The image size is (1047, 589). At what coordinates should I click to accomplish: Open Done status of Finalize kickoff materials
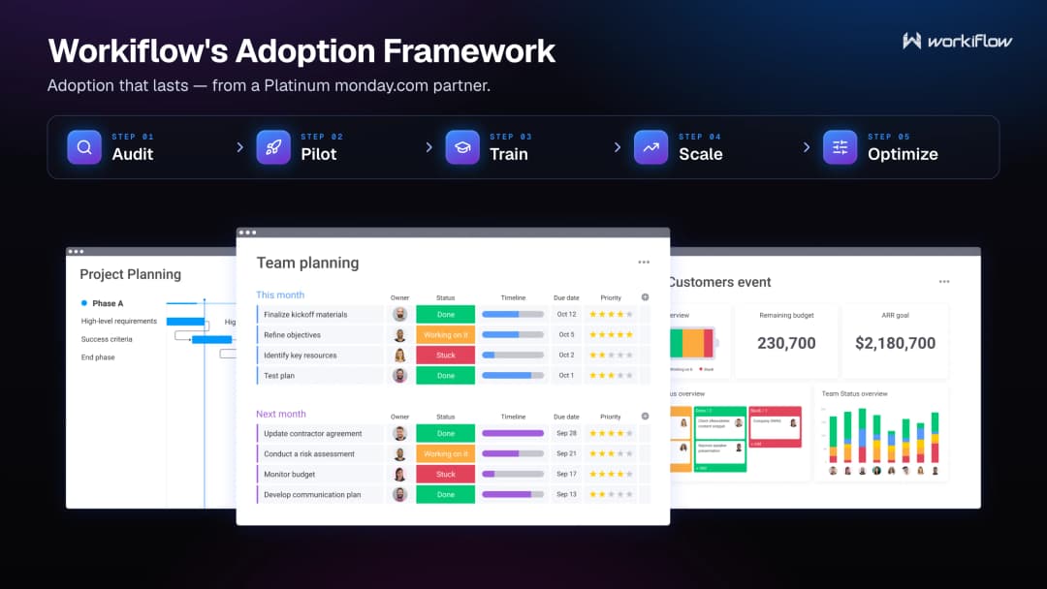click(445, 314)
